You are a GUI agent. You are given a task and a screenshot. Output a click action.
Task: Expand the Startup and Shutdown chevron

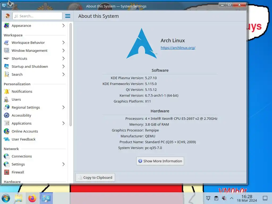[x=63, y=66]
